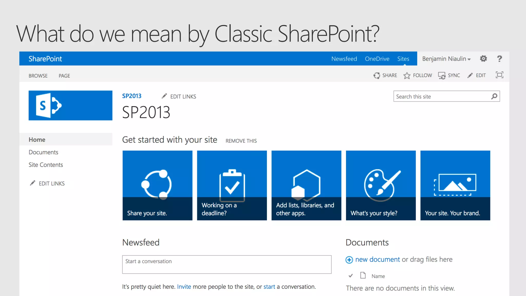Click EDIT LINKS text next to SP2013 breadcrumb
The width and height of the screenshot is (526, 296).
pyautogui.click(x=183, y=97)
